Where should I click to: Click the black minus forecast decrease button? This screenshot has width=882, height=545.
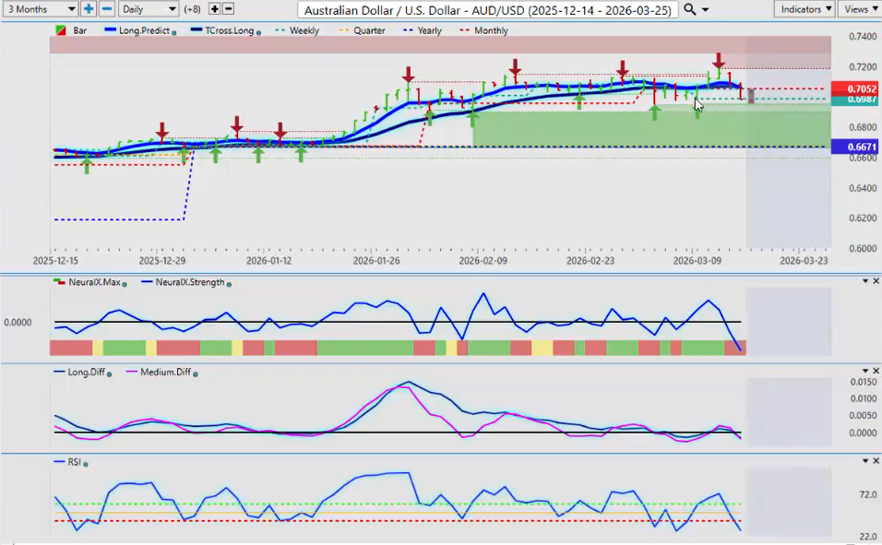click(229, 9)
